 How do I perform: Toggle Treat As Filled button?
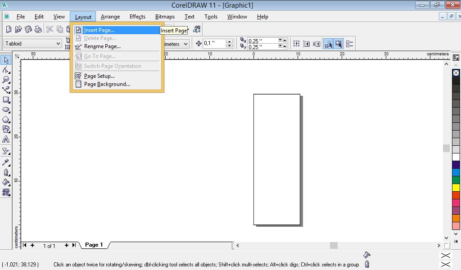pyautogui.click(x=339, y=44)
